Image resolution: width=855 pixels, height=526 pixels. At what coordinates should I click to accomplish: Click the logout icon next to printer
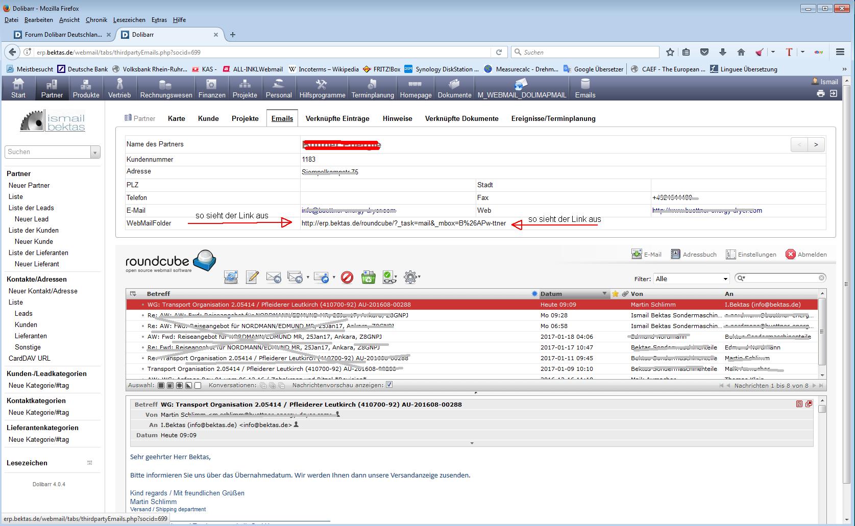click(x=833, y=93)
